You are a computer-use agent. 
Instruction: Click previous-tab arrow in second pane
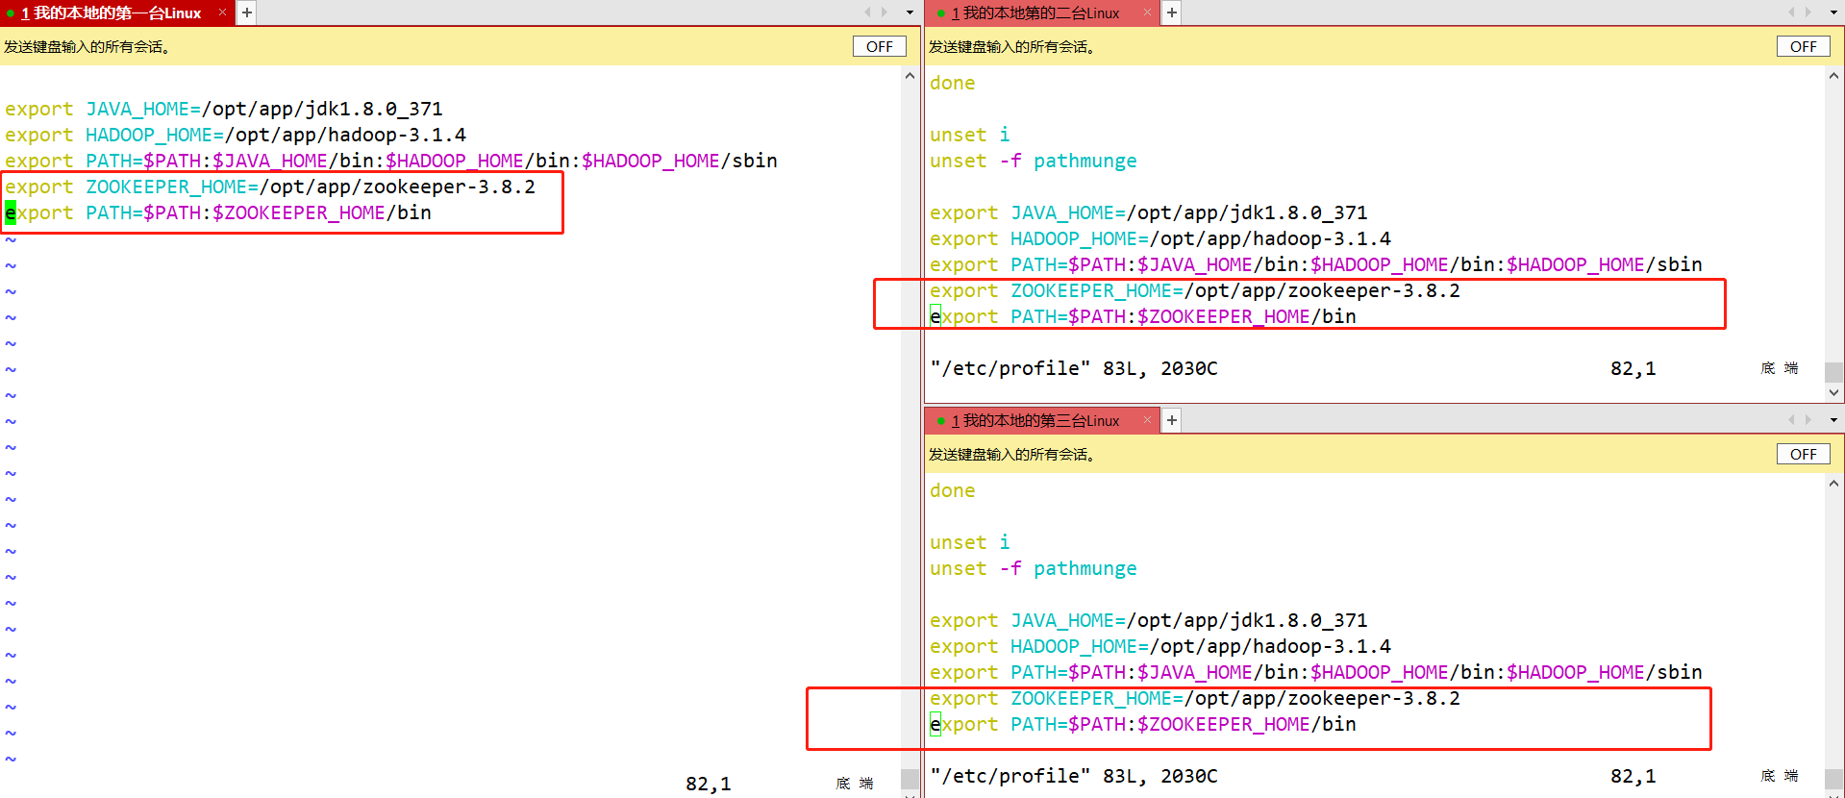(1791, 12)
